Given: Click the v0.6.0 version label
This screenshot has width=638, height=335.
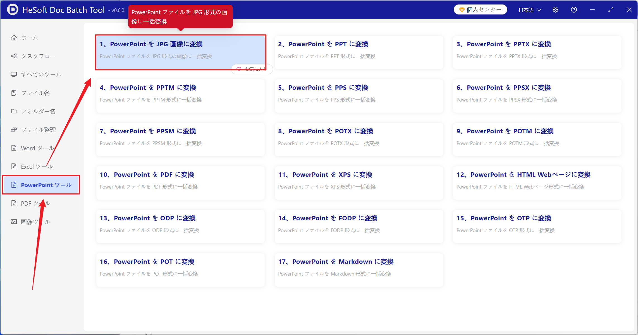Looking at the screenshot, I should [x=116, y=10].
